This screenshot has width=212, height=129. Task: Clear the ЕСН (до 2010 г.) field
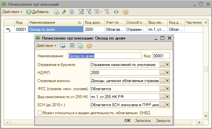coord(167,105)
